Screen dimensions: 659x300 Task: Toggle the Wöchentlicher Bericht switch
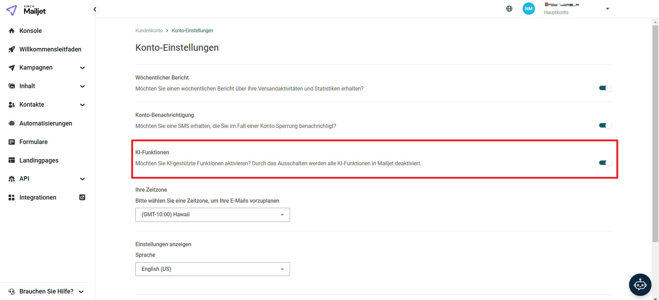tap(605, 88)
